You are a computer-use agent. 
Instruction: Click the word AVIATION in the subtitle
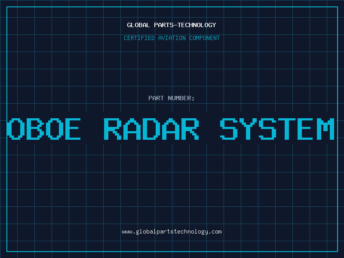click(x=172, y=38)
